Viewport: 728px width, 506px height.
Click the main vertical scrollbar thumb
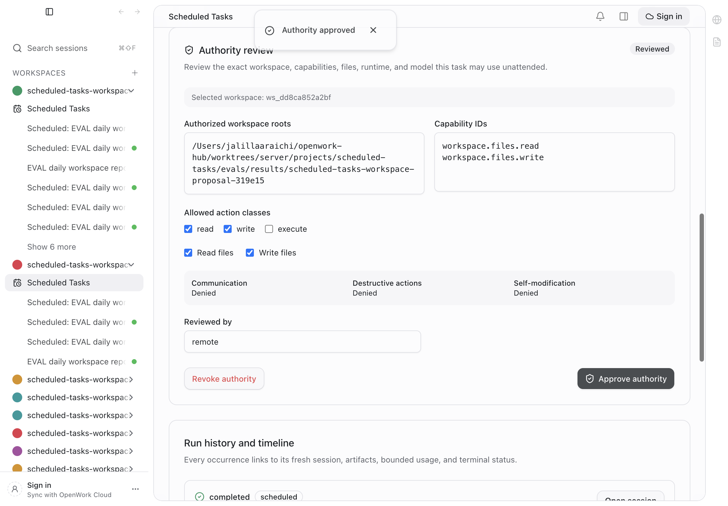(702, 287)
